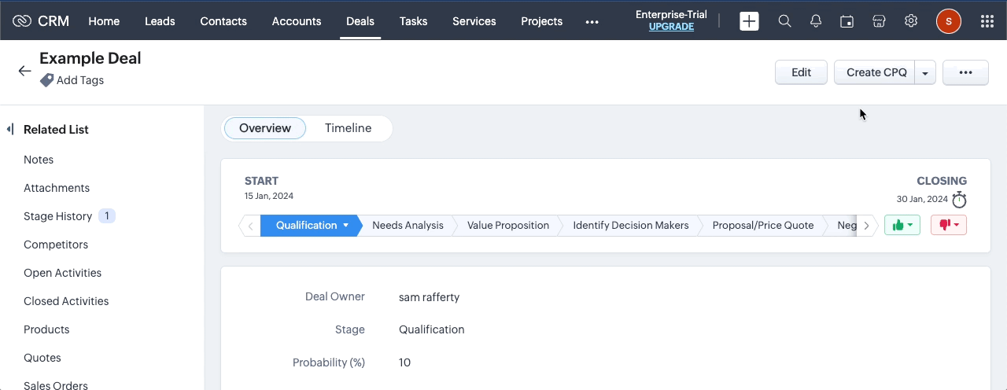Open the notifications bell

[x=816, y=21]
